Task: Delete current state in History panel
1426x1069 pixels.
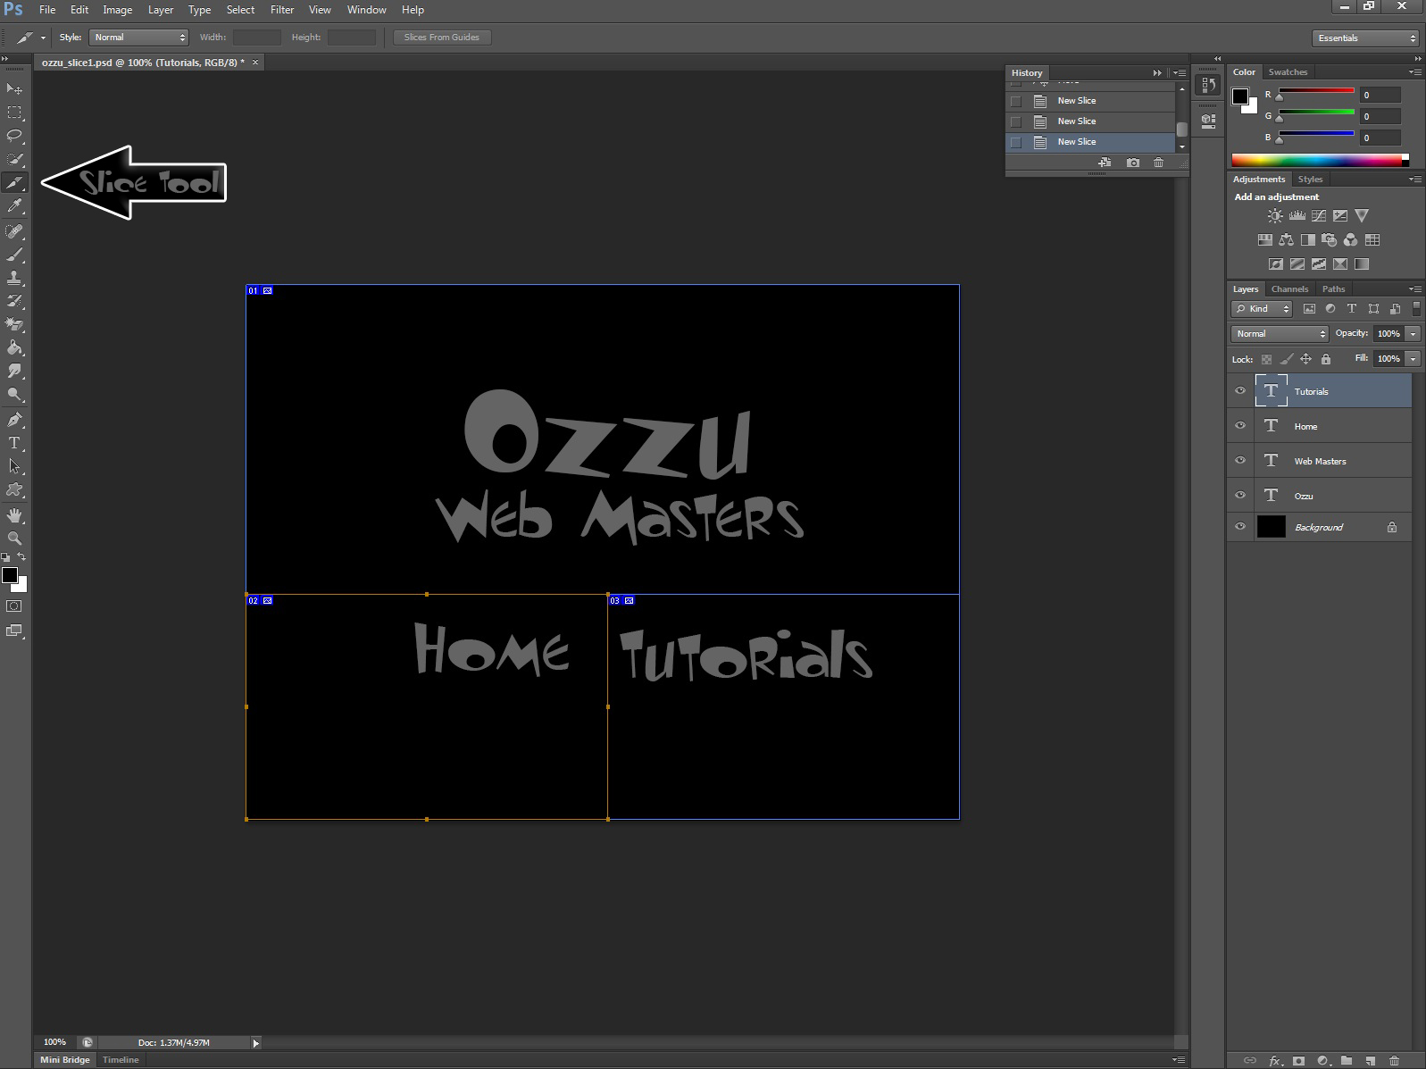Action: click(1158, 163)
